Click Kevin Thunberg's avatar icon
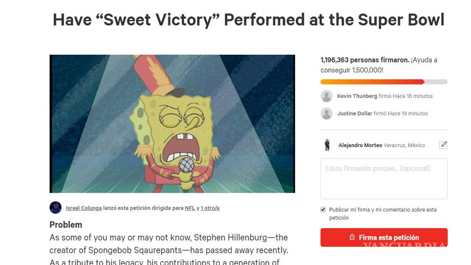Image resolution: width=471 pixels, height=265 pixels. click(327, 96)
